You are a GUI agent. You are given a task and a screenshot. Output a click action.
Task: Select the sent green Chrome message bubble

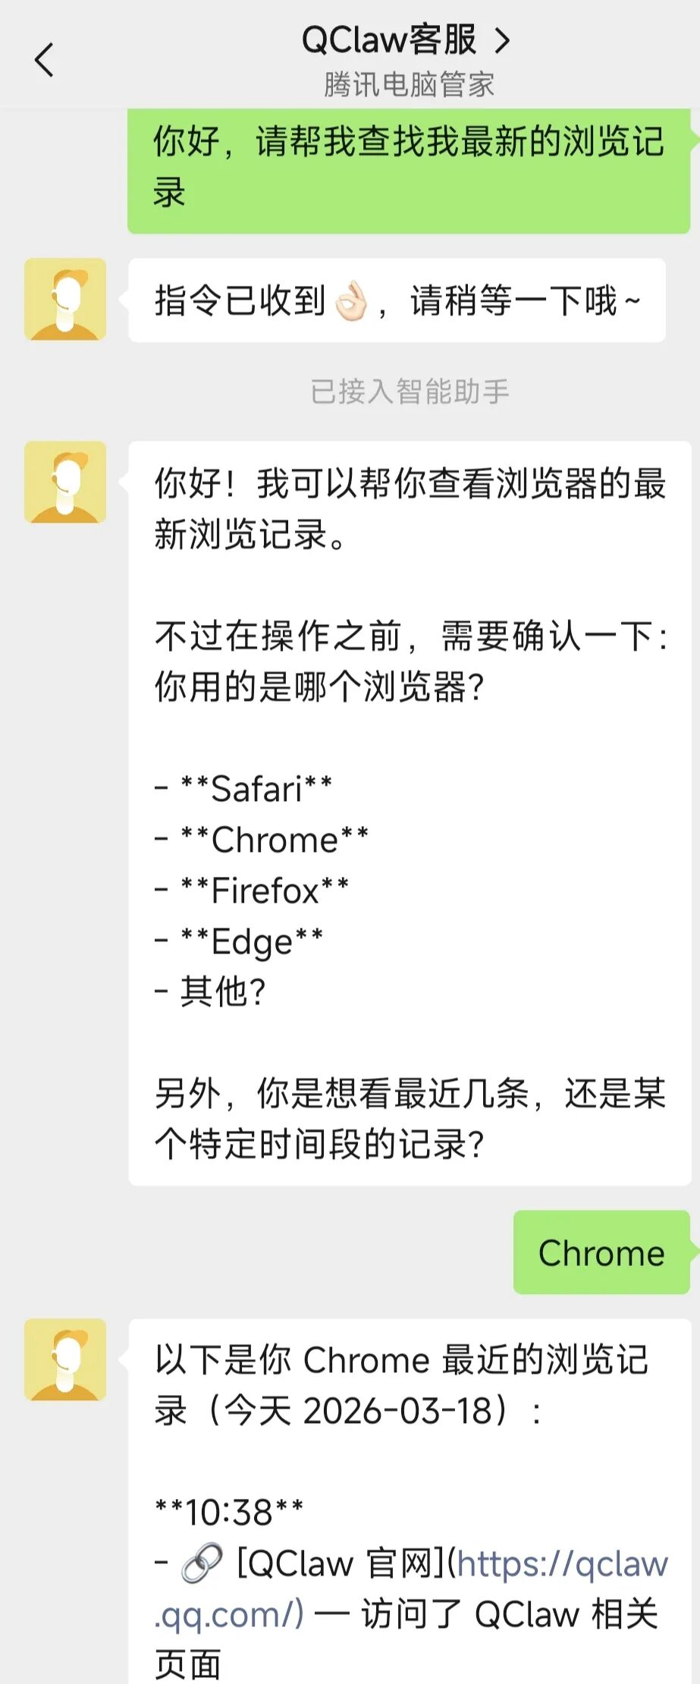[601, 1252]
